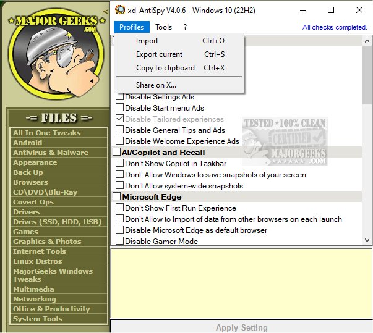Screen dimensions: 373x333
Task: Enable Disable Settings Ads checkbox
Action: pos(119,96)
